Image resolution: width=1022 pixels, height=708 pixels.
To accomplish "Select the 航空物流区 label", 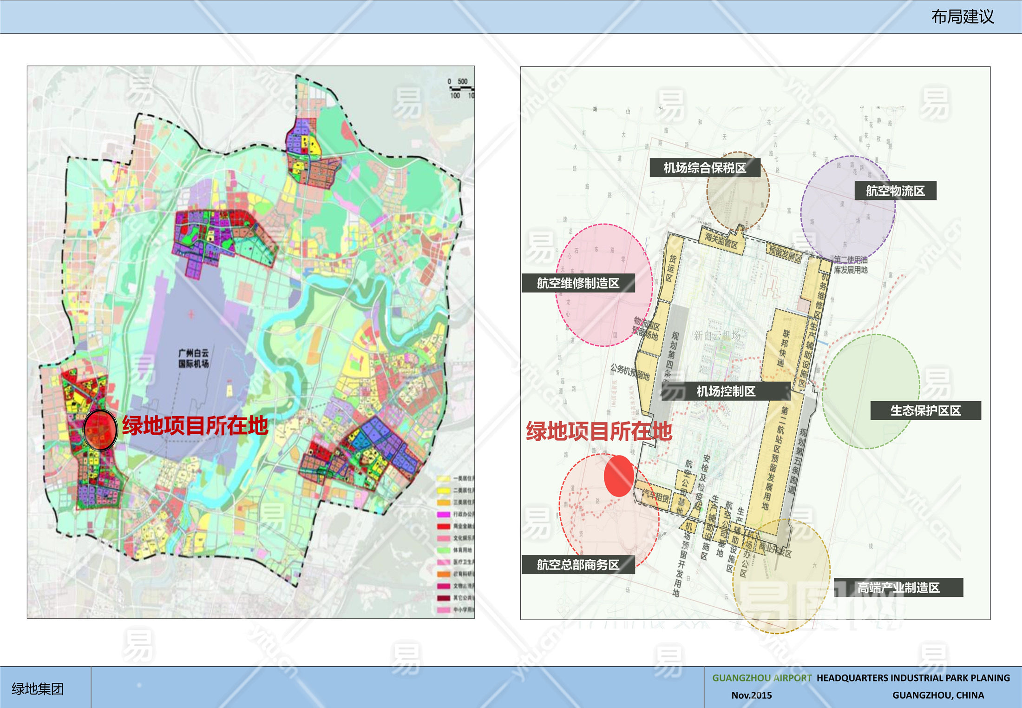I will coord(895,191).
